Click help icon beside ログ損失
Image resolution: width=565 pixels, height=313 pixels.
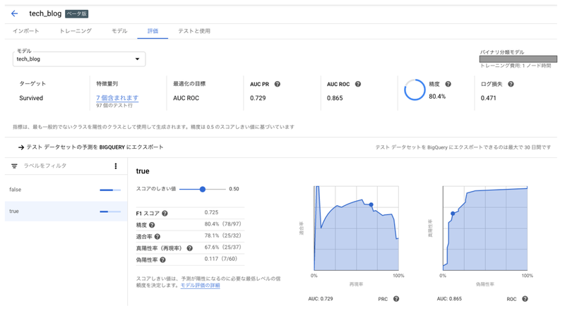click(511, 84)
